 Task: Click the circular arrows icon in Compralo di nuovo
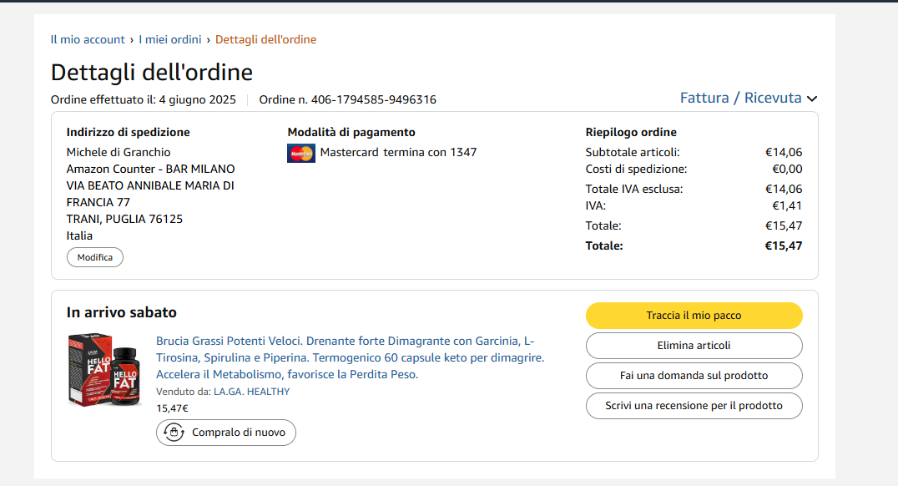(174, 433)
